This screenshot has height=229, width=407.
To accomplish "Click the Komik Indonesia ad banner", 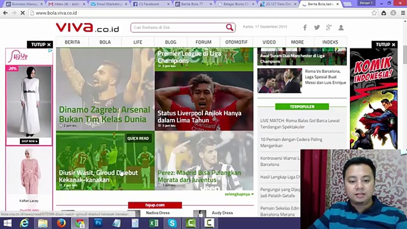I will (x=374, y=99).
